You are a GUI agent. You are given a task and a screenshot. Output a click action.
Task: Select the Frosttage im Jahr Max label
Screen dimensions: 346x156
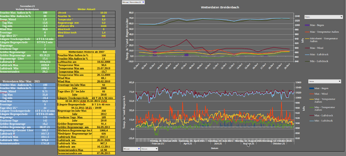pyautogui.click(x=75, y=85)
